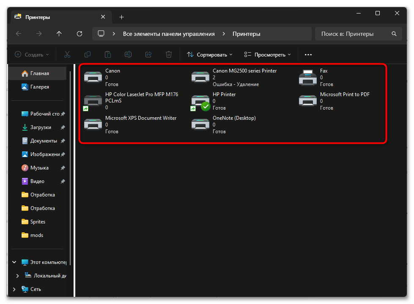This screenshot has height=304, width=414.
Task: Select the Microsoft Print to PDF icon
Action: (x=308, y=101)
